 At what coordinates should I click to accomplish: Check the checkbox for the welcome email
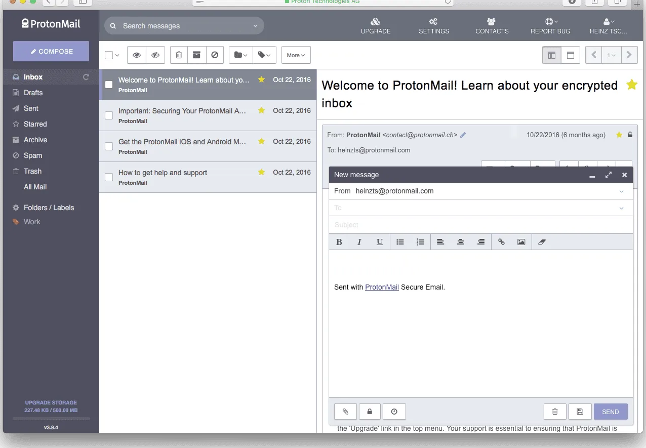tap(108, 85)
